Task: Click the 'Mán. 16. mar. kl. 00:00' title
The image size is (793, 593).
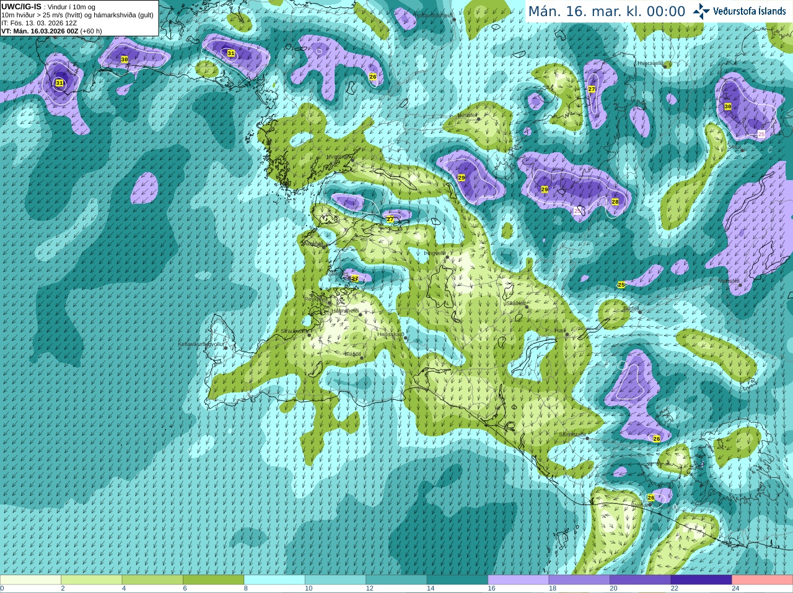Action: pos(607,11)
